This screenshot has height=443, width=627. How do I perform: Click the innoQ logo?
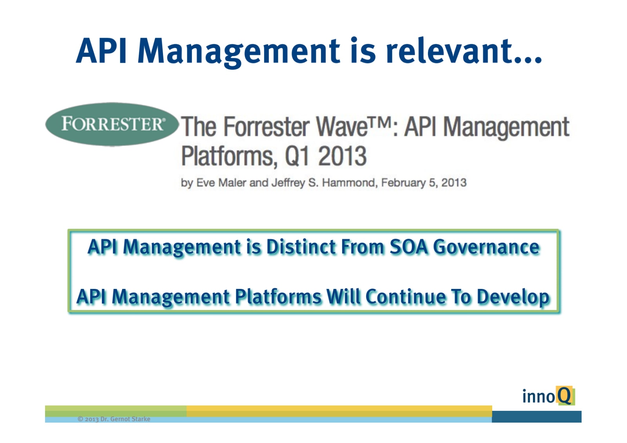pos(548,396)
